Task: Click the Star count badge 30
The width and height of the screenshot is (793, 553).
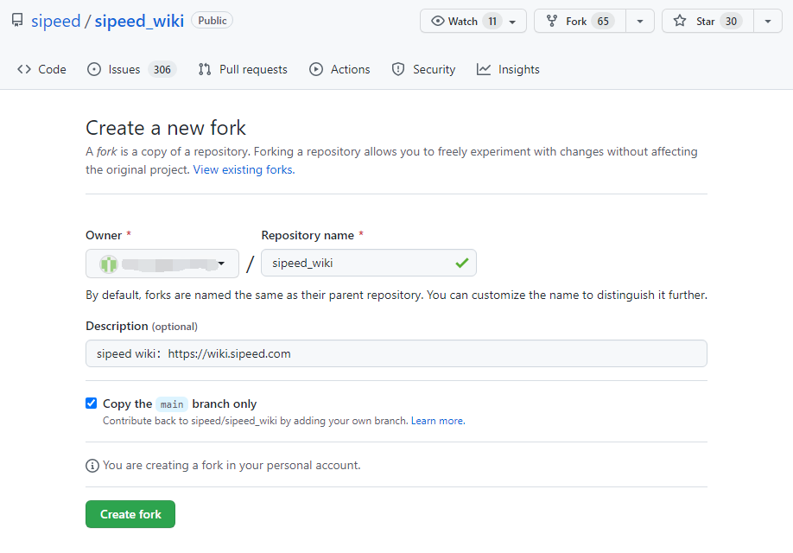Action: (x=732, y=22)
